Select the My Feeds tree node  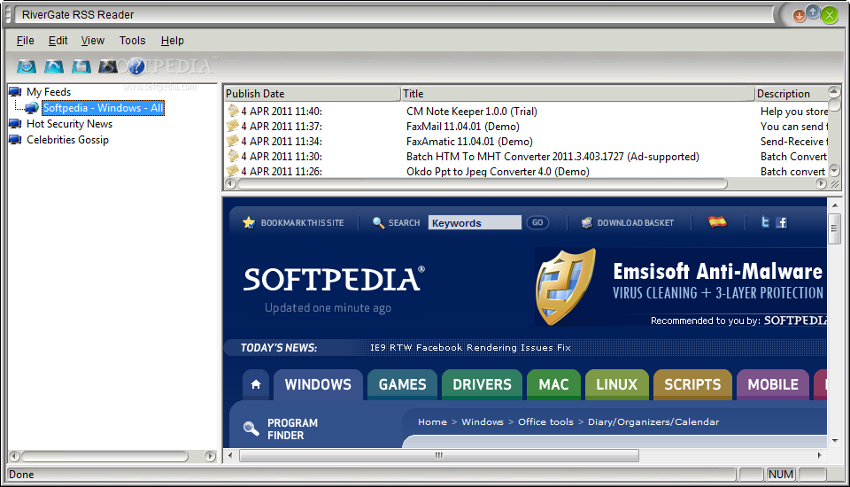click(49, 92)
